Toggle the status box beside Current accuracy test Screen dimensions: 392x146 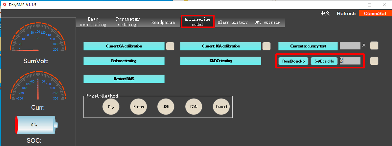[374, 46]
